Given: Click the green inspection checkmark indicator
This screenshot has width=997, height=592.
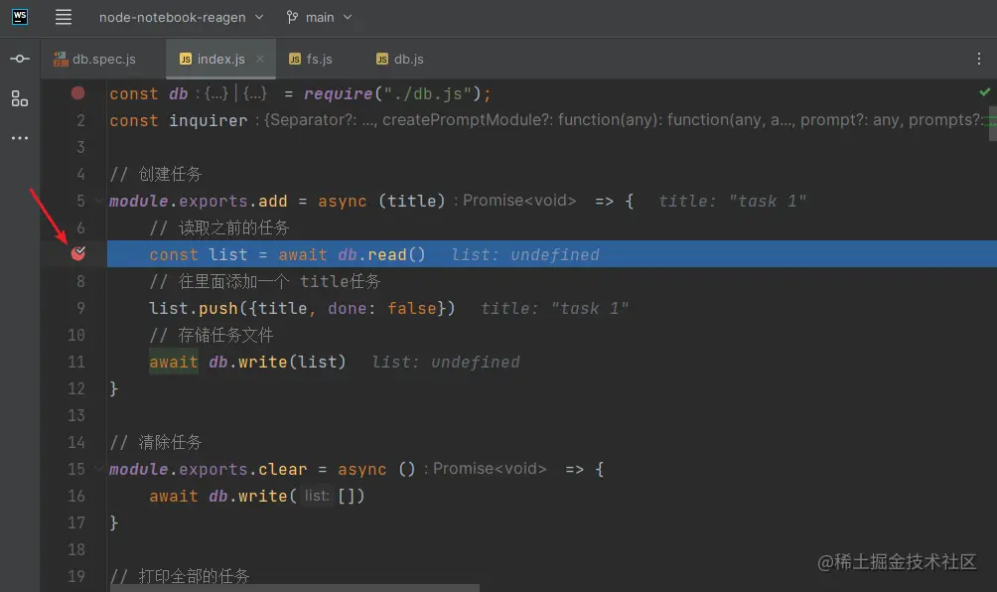Looking at the screenshot, I should pos(985,92).
